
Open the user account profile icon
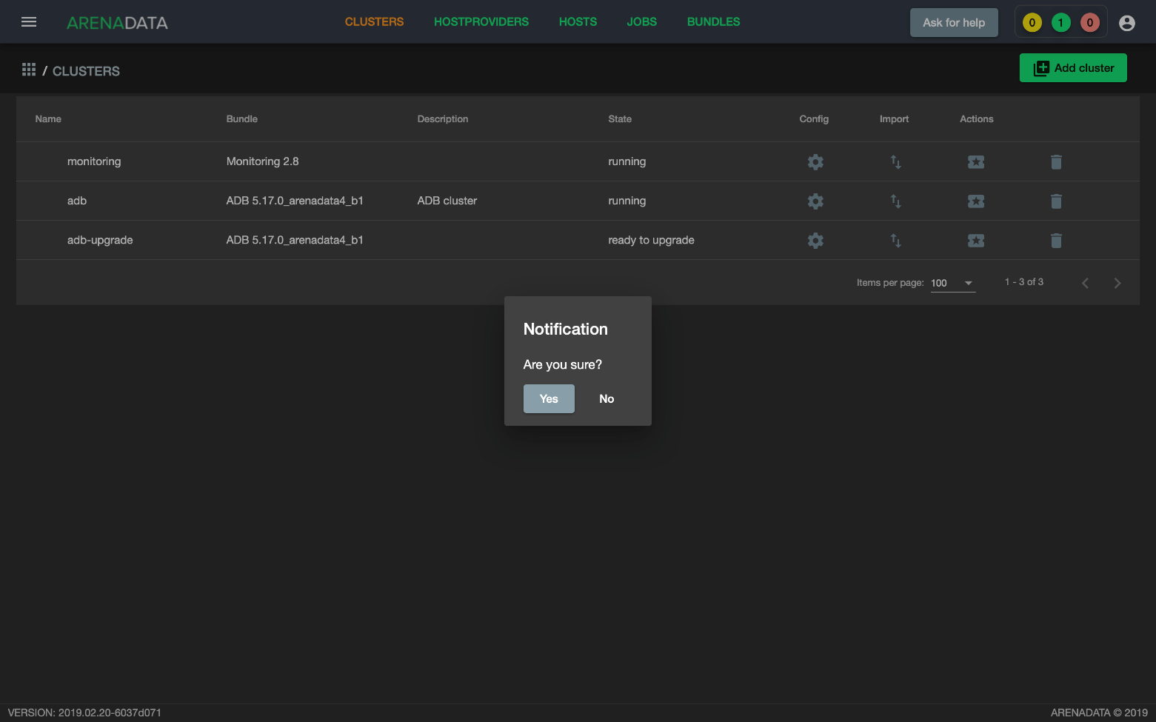(x=1126, y=23)
